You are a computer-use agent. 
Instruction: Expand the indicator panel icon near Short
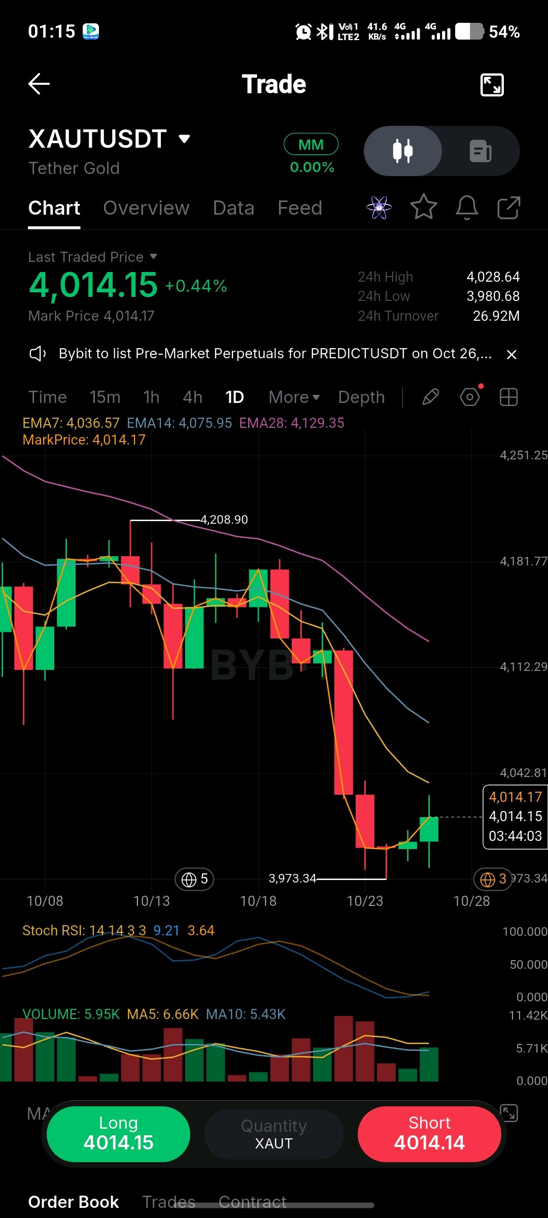[509, 1113]
